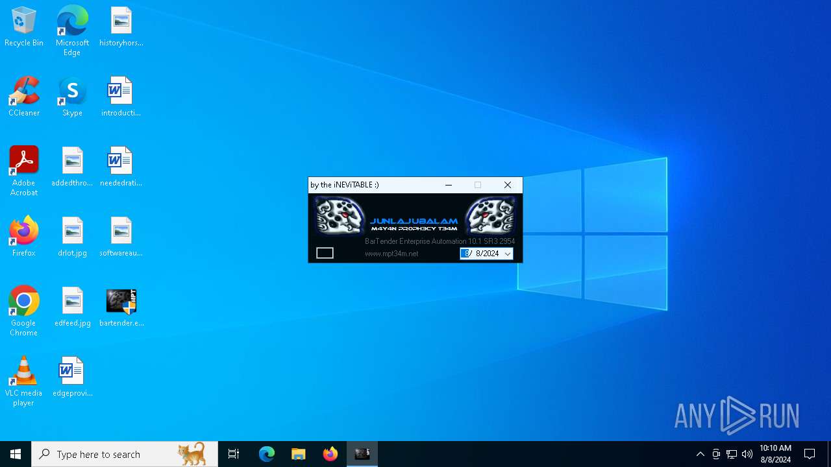Select the edgeprovi Word document

click(x=72, y=377)
